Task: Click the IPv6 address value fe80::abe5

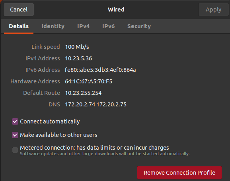Action: 100,70
